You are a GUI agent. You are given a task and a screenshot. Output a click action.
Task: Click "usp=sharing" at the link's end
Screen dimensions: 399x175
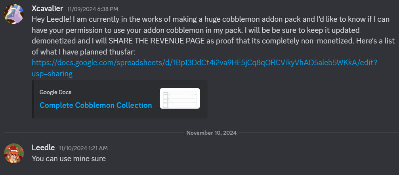pyautogui.click(x=52, y=73)
